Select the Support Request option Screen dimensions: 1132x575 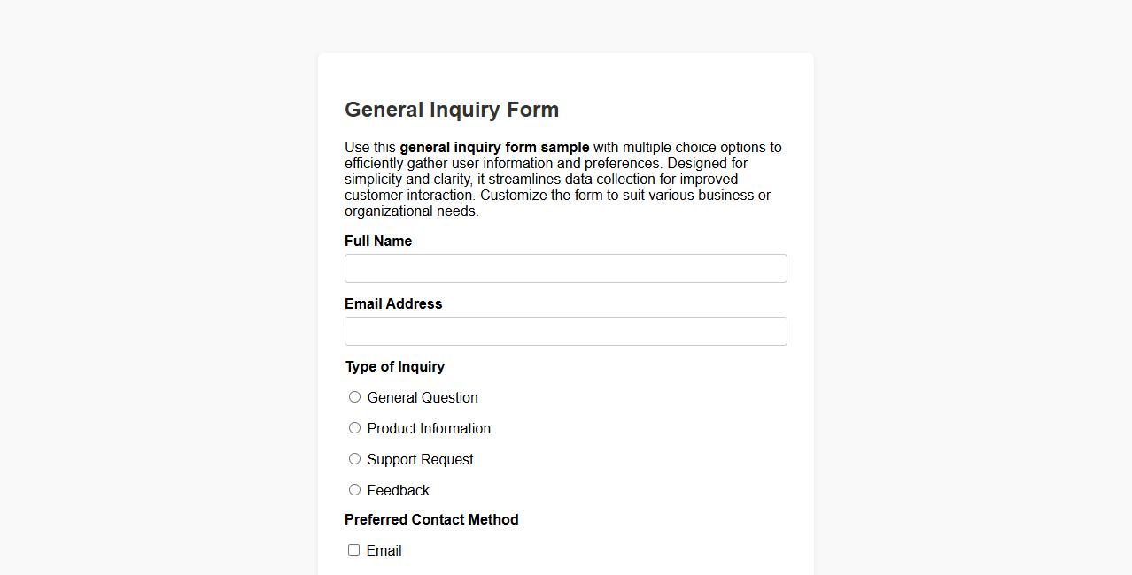pyautogui.click(x=354, y=458)
